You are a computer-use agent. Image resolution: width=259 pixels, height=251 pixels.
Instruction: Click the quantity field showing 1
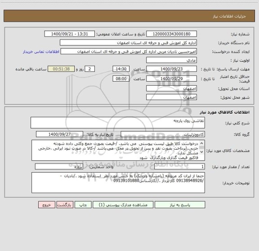click(x=179, y=167)
